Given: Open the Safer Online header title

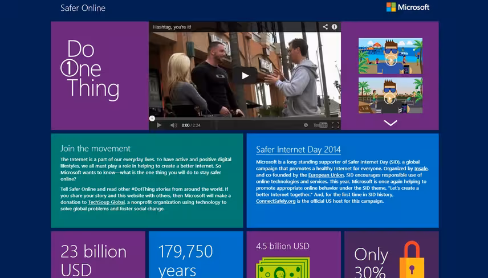Looking at the screenshot, I should point(83,8).
